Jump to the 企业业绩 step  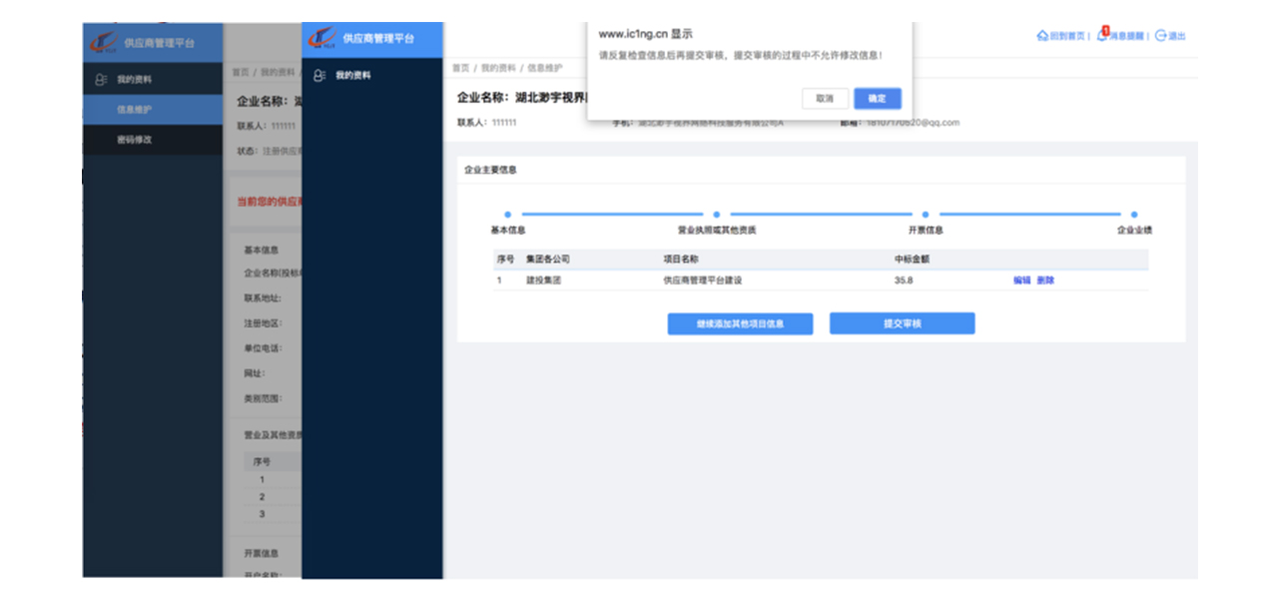pos(1134,231)
